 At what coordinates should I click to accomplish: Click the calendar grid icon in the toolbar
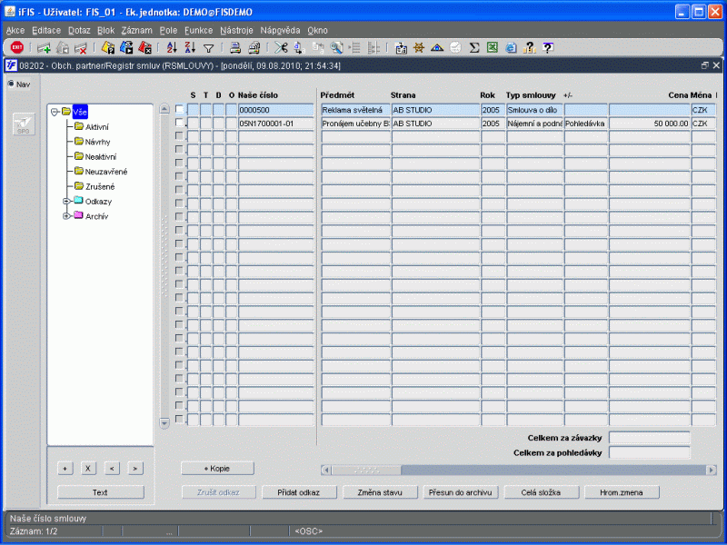tap(401, 47)
